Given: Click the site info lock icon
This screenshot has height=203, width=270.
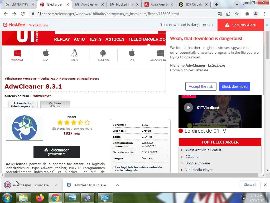Looking at the screenshot, I should click(33, 14).
